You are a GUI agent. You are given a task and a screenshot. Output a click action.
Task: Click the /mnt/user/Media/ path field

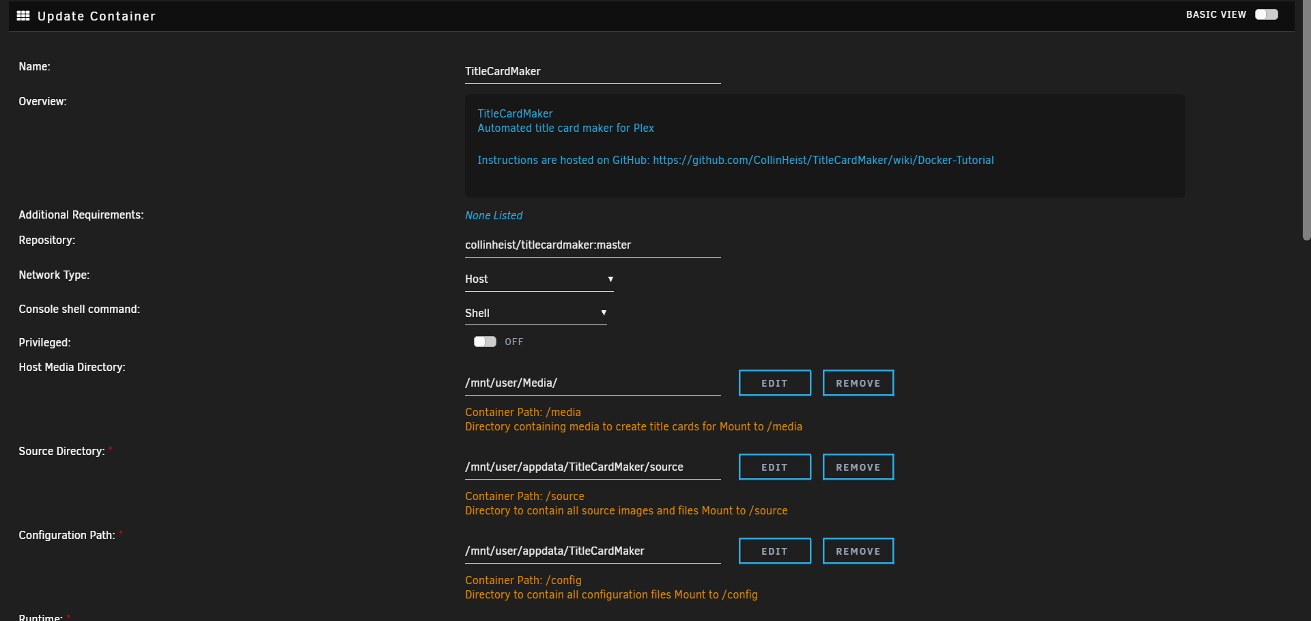pos(593,383)
